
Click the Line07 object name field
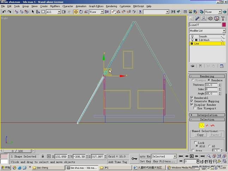[x=205, y=25]
